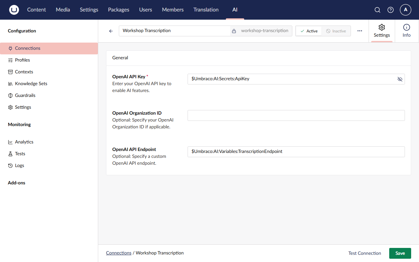Click the OpenAI API Endpoint field

click(296, 152)
